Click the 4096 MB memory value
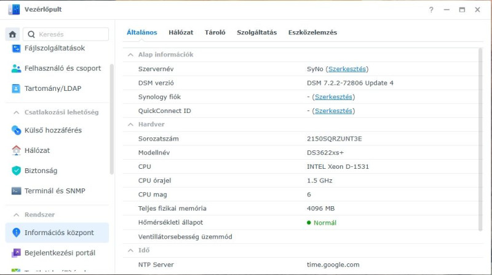 point(320,208)
